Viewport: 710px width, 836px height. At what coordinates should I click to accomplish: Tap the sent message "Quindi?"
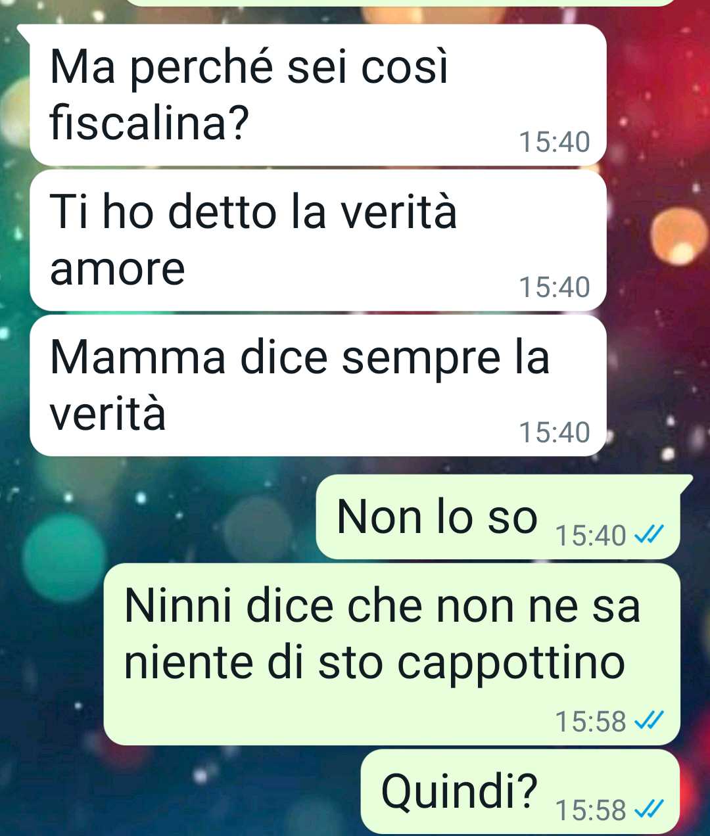click(x=520, y=792)
